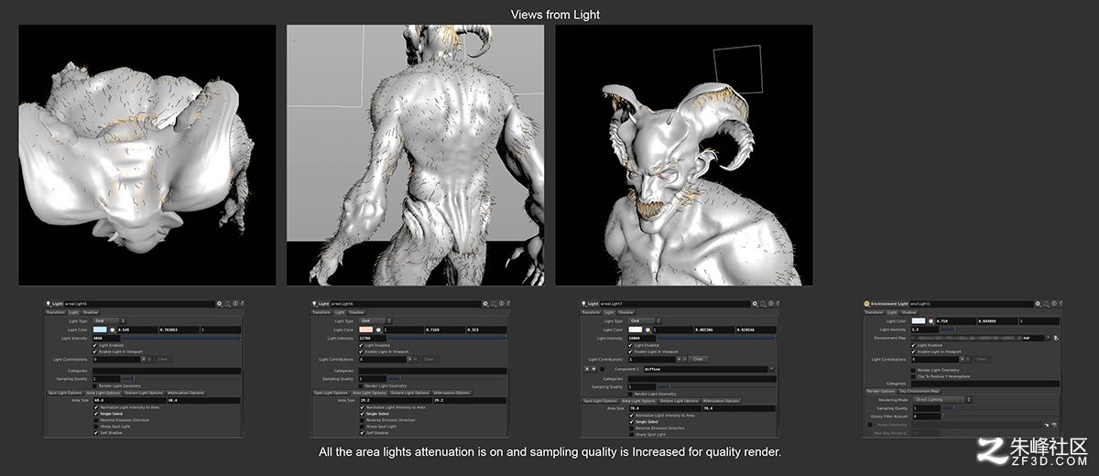Click info icon in arealight6 panel header
Viewport: 1099px width, 476px height.
pos(502,304)
